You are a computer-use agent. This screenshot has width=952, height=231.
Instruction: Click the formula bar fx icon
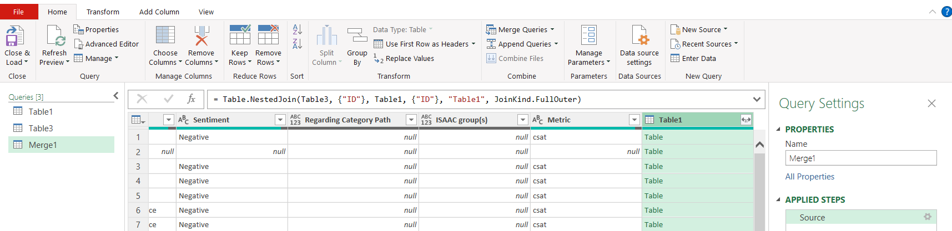pos(191,99)
